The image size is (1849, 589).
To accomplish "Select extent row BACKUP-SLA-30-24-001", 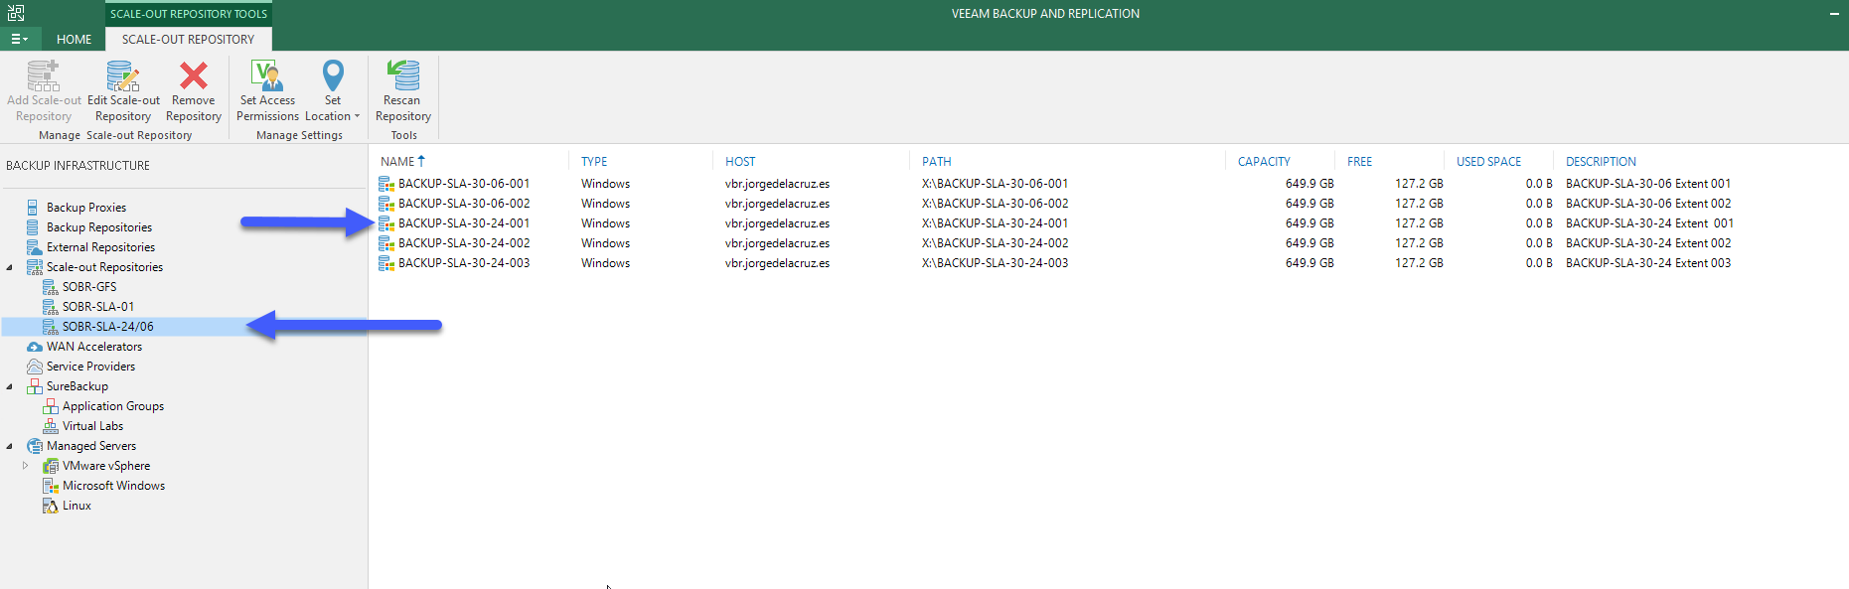I will coord(1108,223).
